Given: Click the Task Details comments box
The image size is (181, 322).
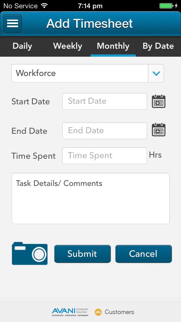Looking at the screenshot, I should [x=90, y=198].
